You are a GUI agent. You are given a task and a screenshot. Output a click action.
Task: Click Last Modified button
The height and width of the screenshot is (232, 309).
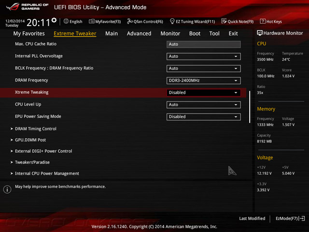point(252,218)
